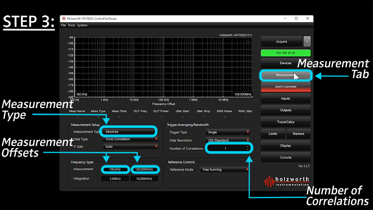Click the DUT Freq readout label
The width and height of the screenshot is (373, 210).
pyautogui.click(x=140, y=111)
